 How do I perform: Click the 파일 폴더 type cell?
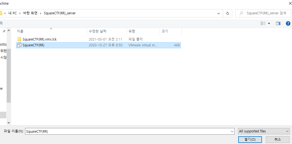[136, 39]
